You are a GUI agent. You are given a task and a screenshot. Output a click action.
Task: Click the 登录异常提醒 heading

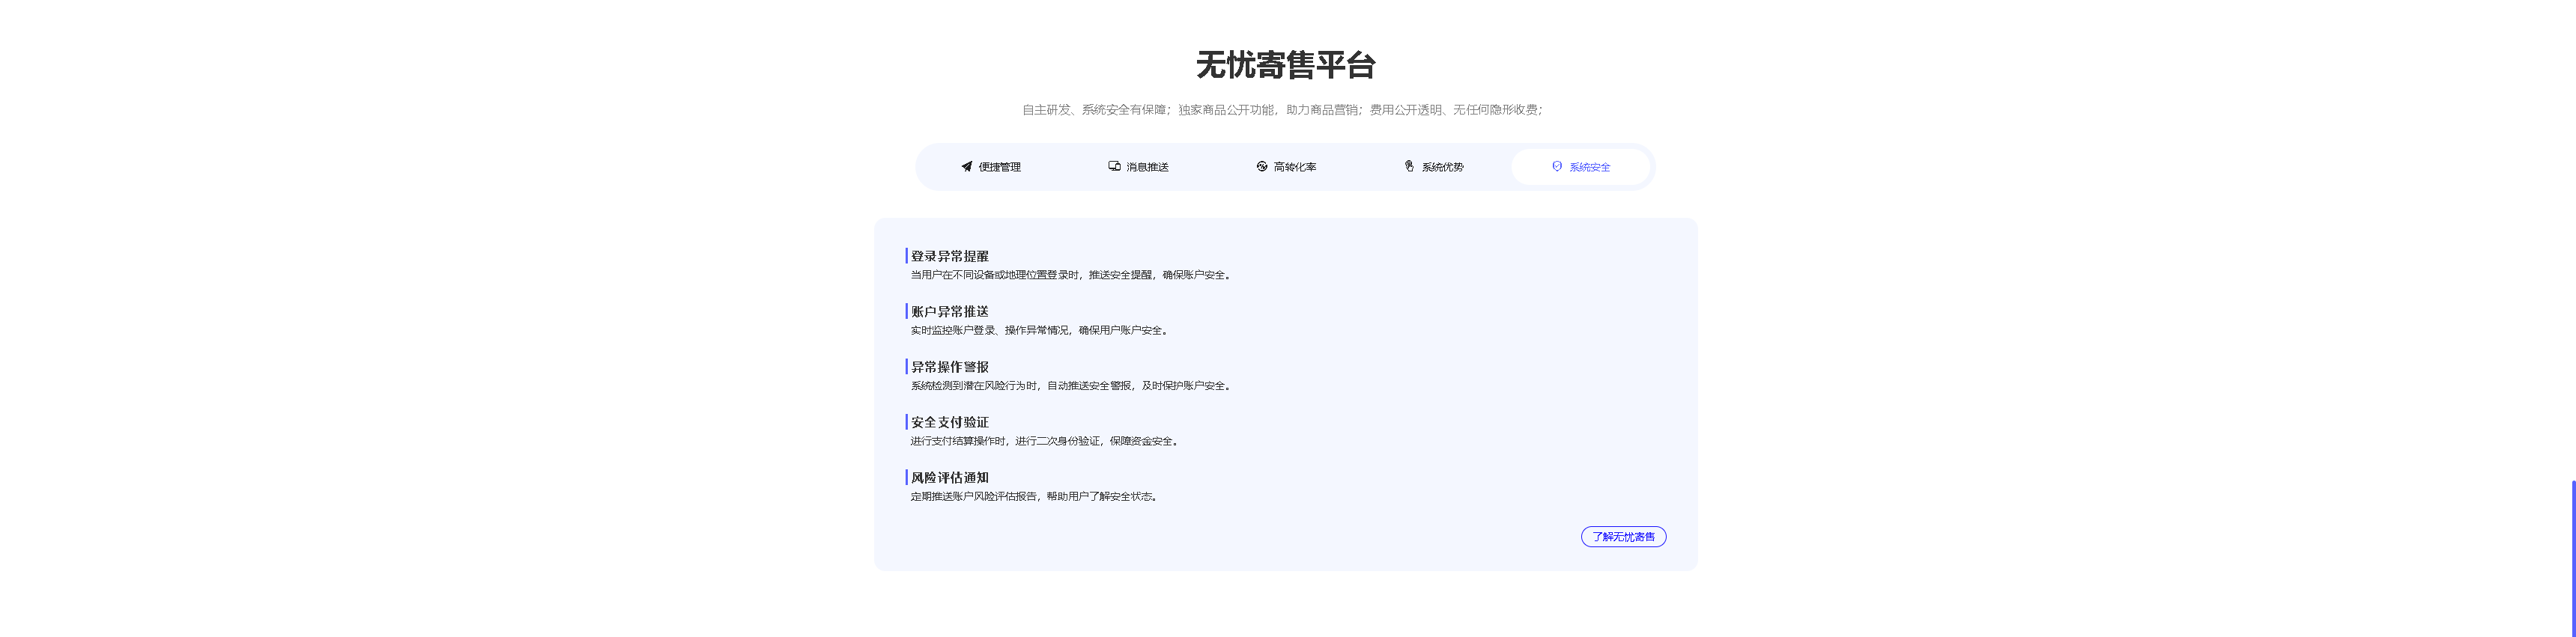click(x=949, y=257)
